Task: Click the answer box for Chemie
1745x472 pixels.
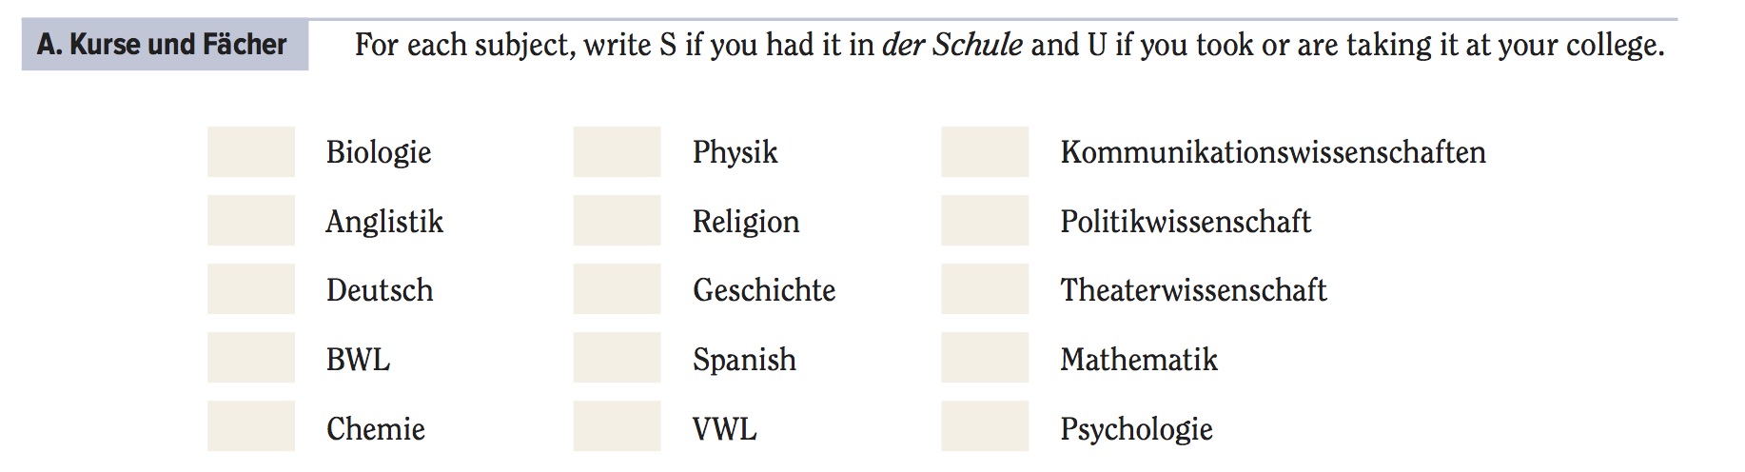Action: coord(251,426)
